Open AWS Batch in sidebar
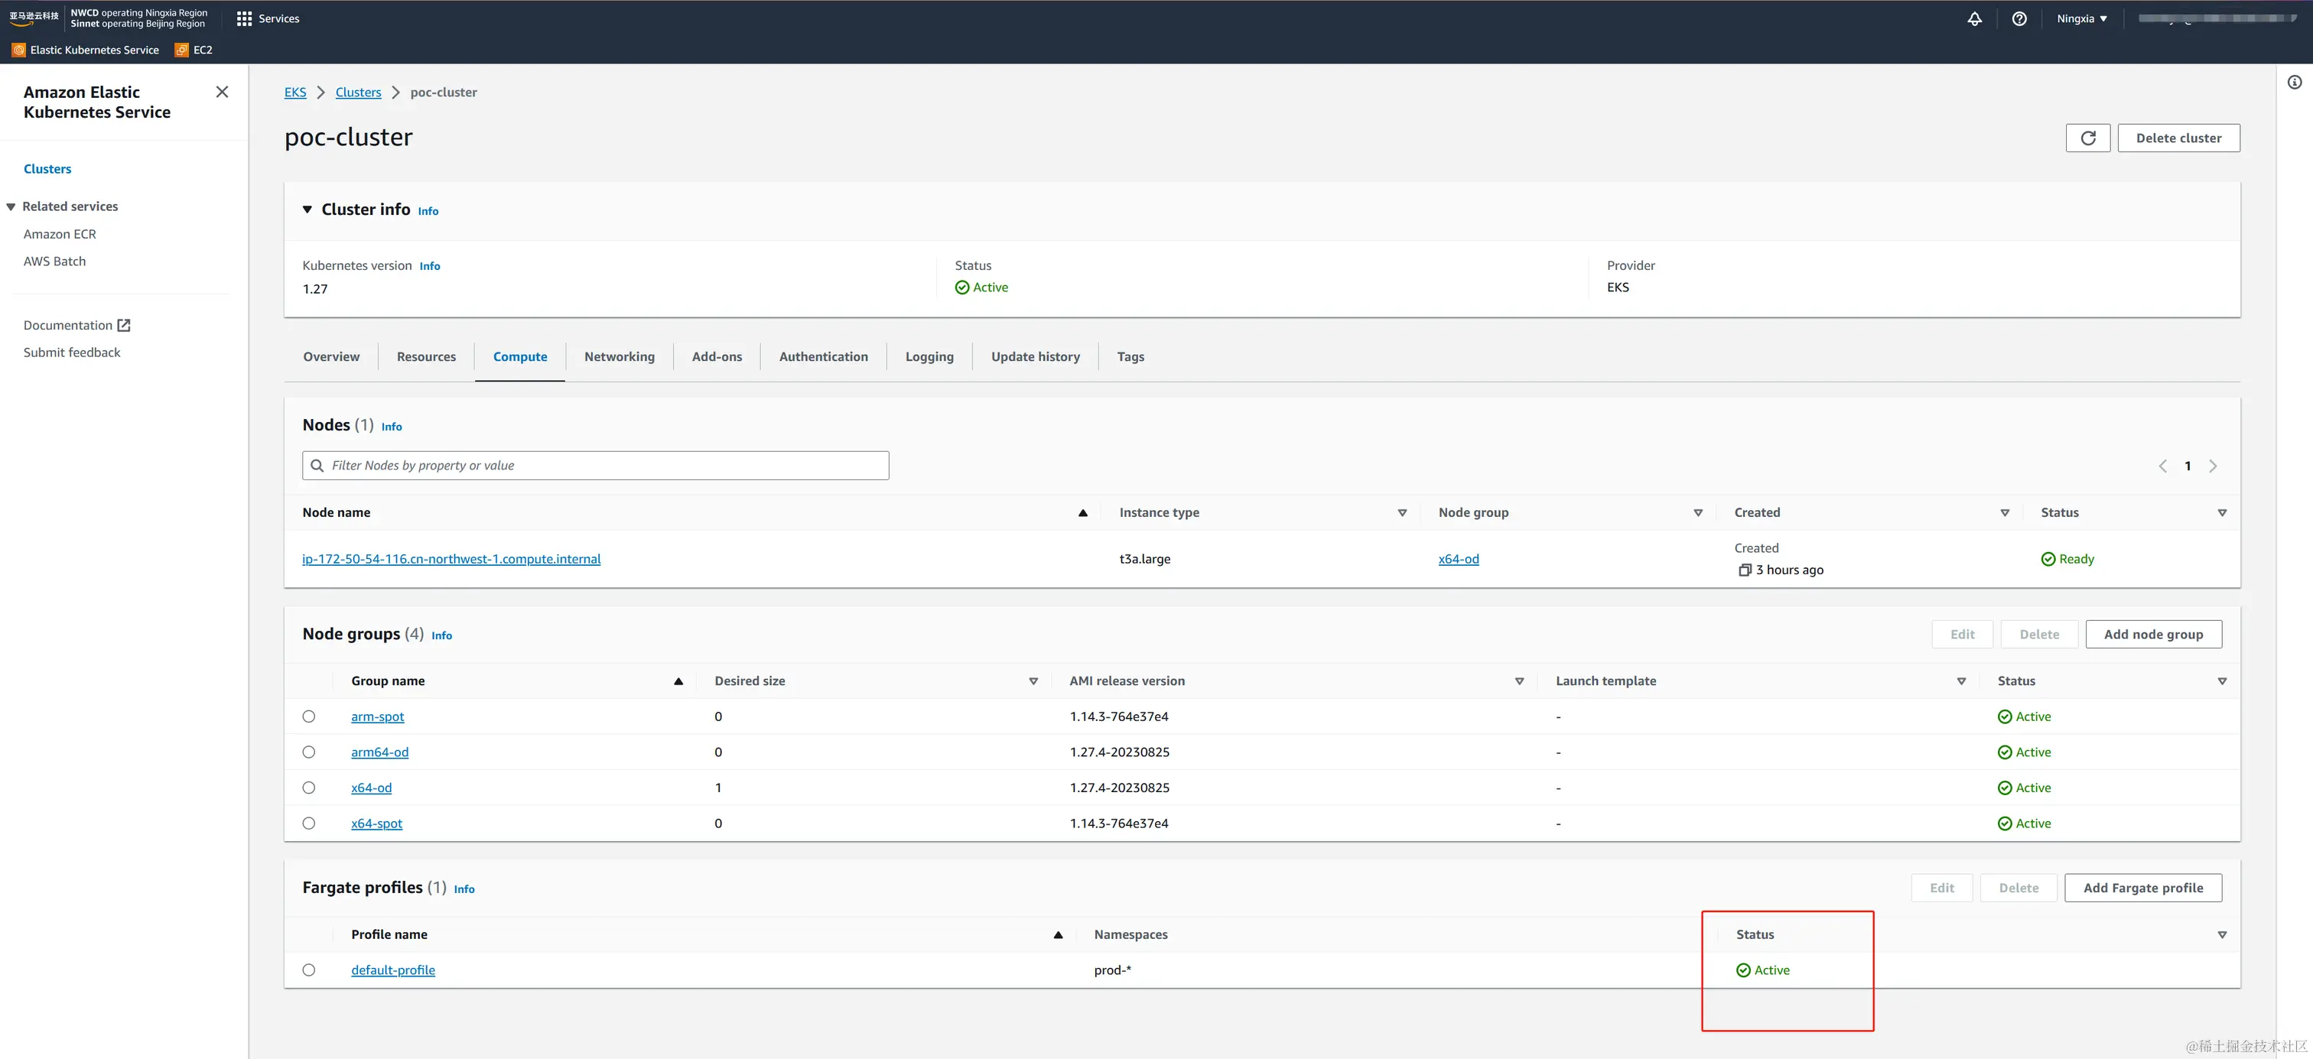2313x1059 pixels. (x=55, y=262)
